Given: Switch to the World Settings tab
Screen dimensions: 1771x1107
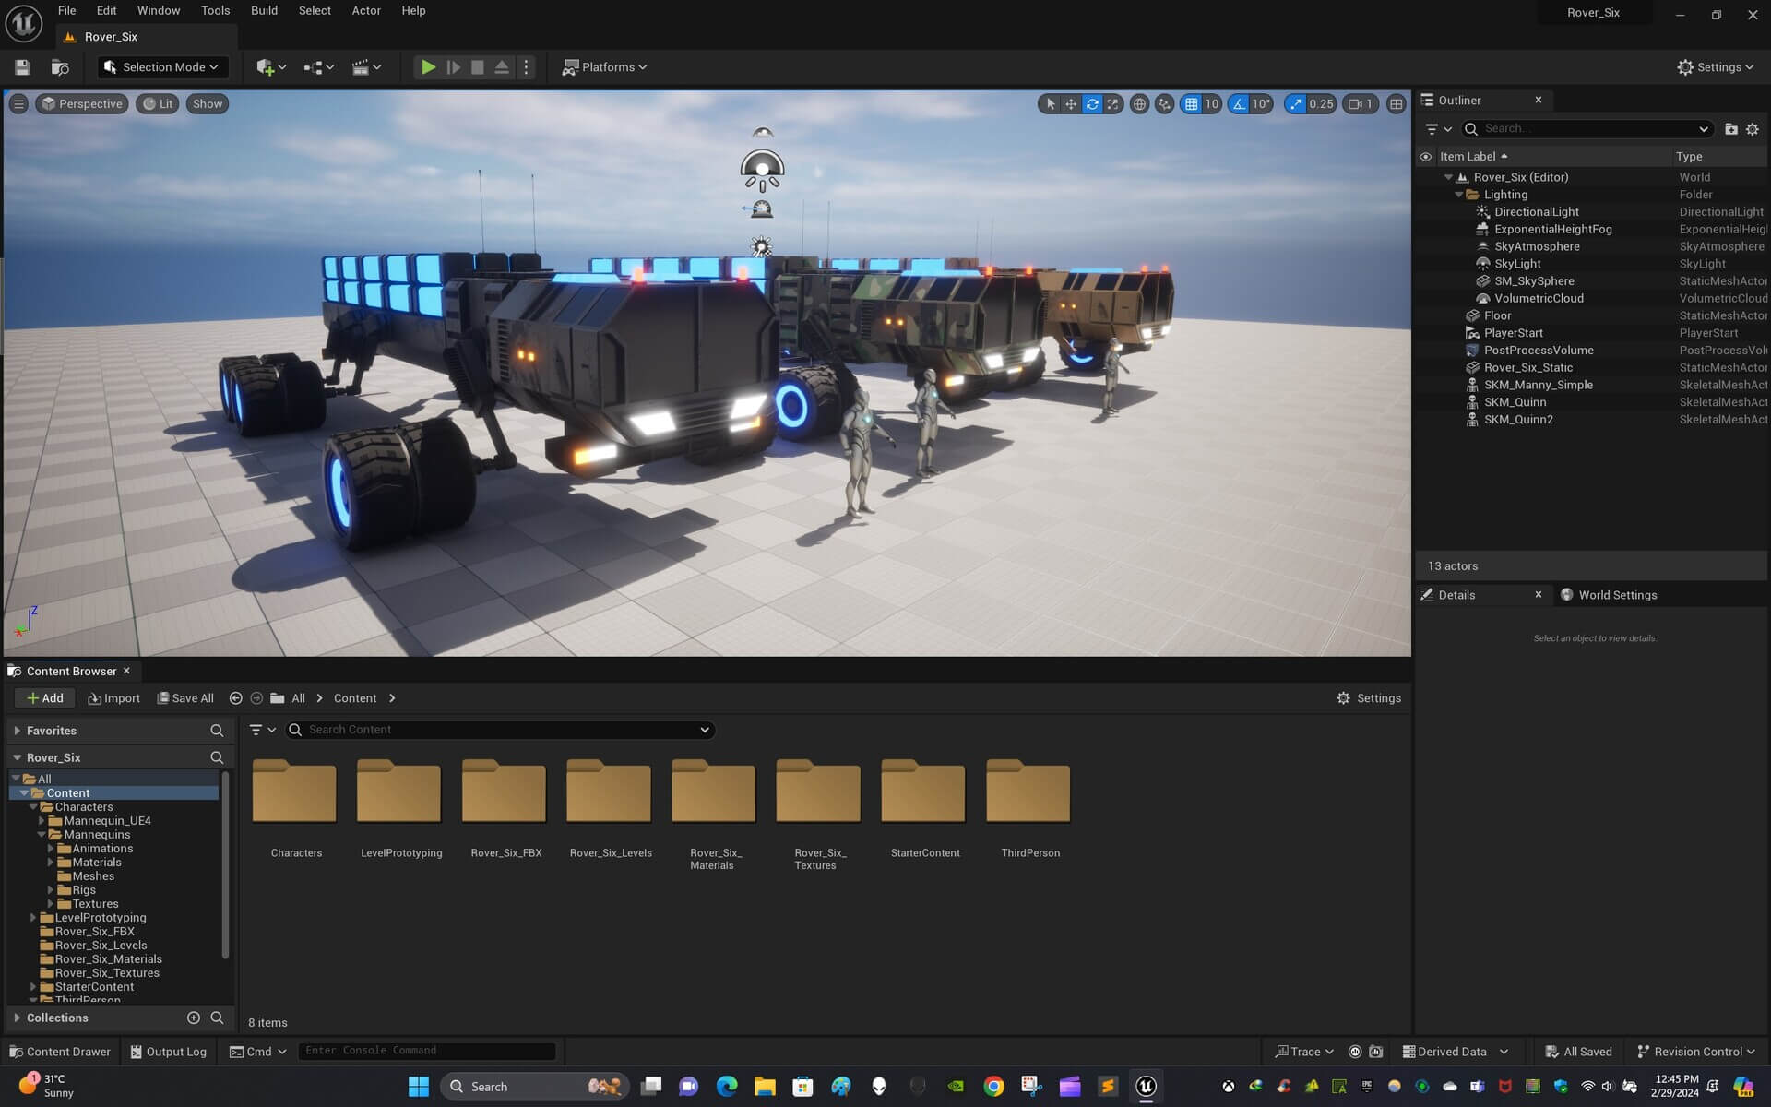Looking at the screenshot, I should 1616,595.
